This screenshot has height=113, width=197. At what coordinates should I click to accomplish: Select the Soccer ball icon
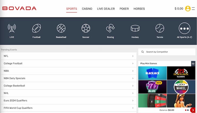pyautogui.click(x=86, y=28)
